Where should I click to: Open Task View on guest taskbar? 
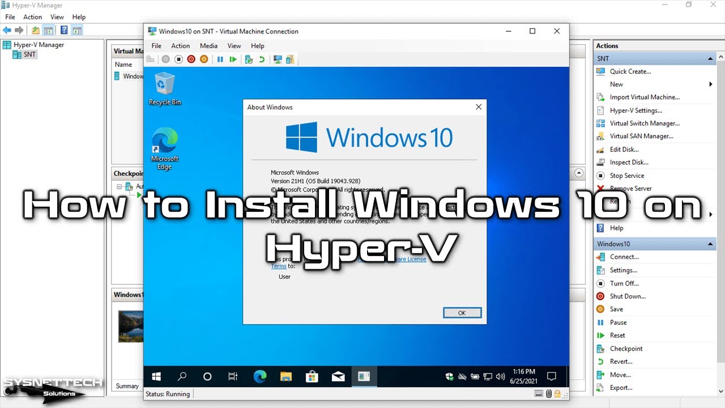tap(233, 376)
